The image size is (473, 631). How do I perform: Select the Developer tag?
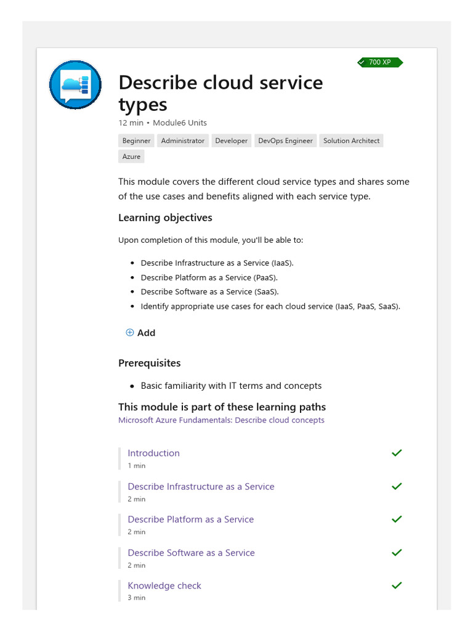pyautogui.click(x=232, y=140)
